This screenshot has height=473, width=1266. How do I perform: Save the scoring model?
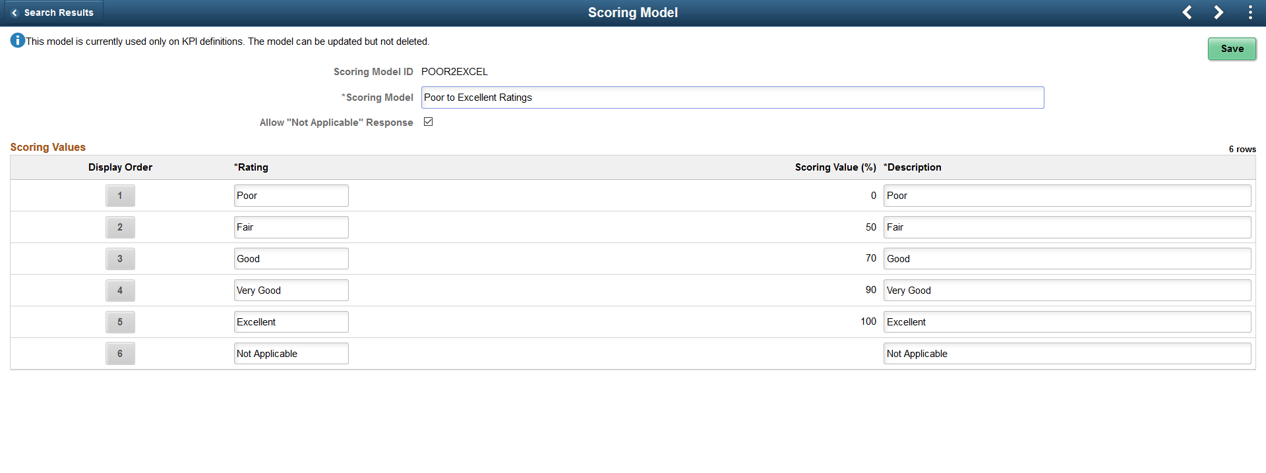1232,49
